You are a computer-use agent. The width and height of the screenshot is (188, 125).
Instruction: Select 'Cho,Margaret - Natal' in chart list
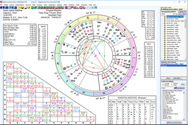173,36
